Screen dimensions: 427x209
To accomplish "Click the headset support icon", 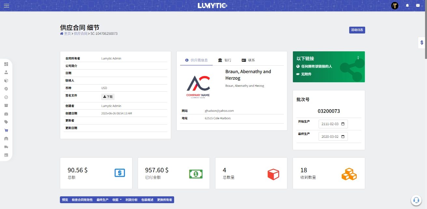I will point(416,200).
